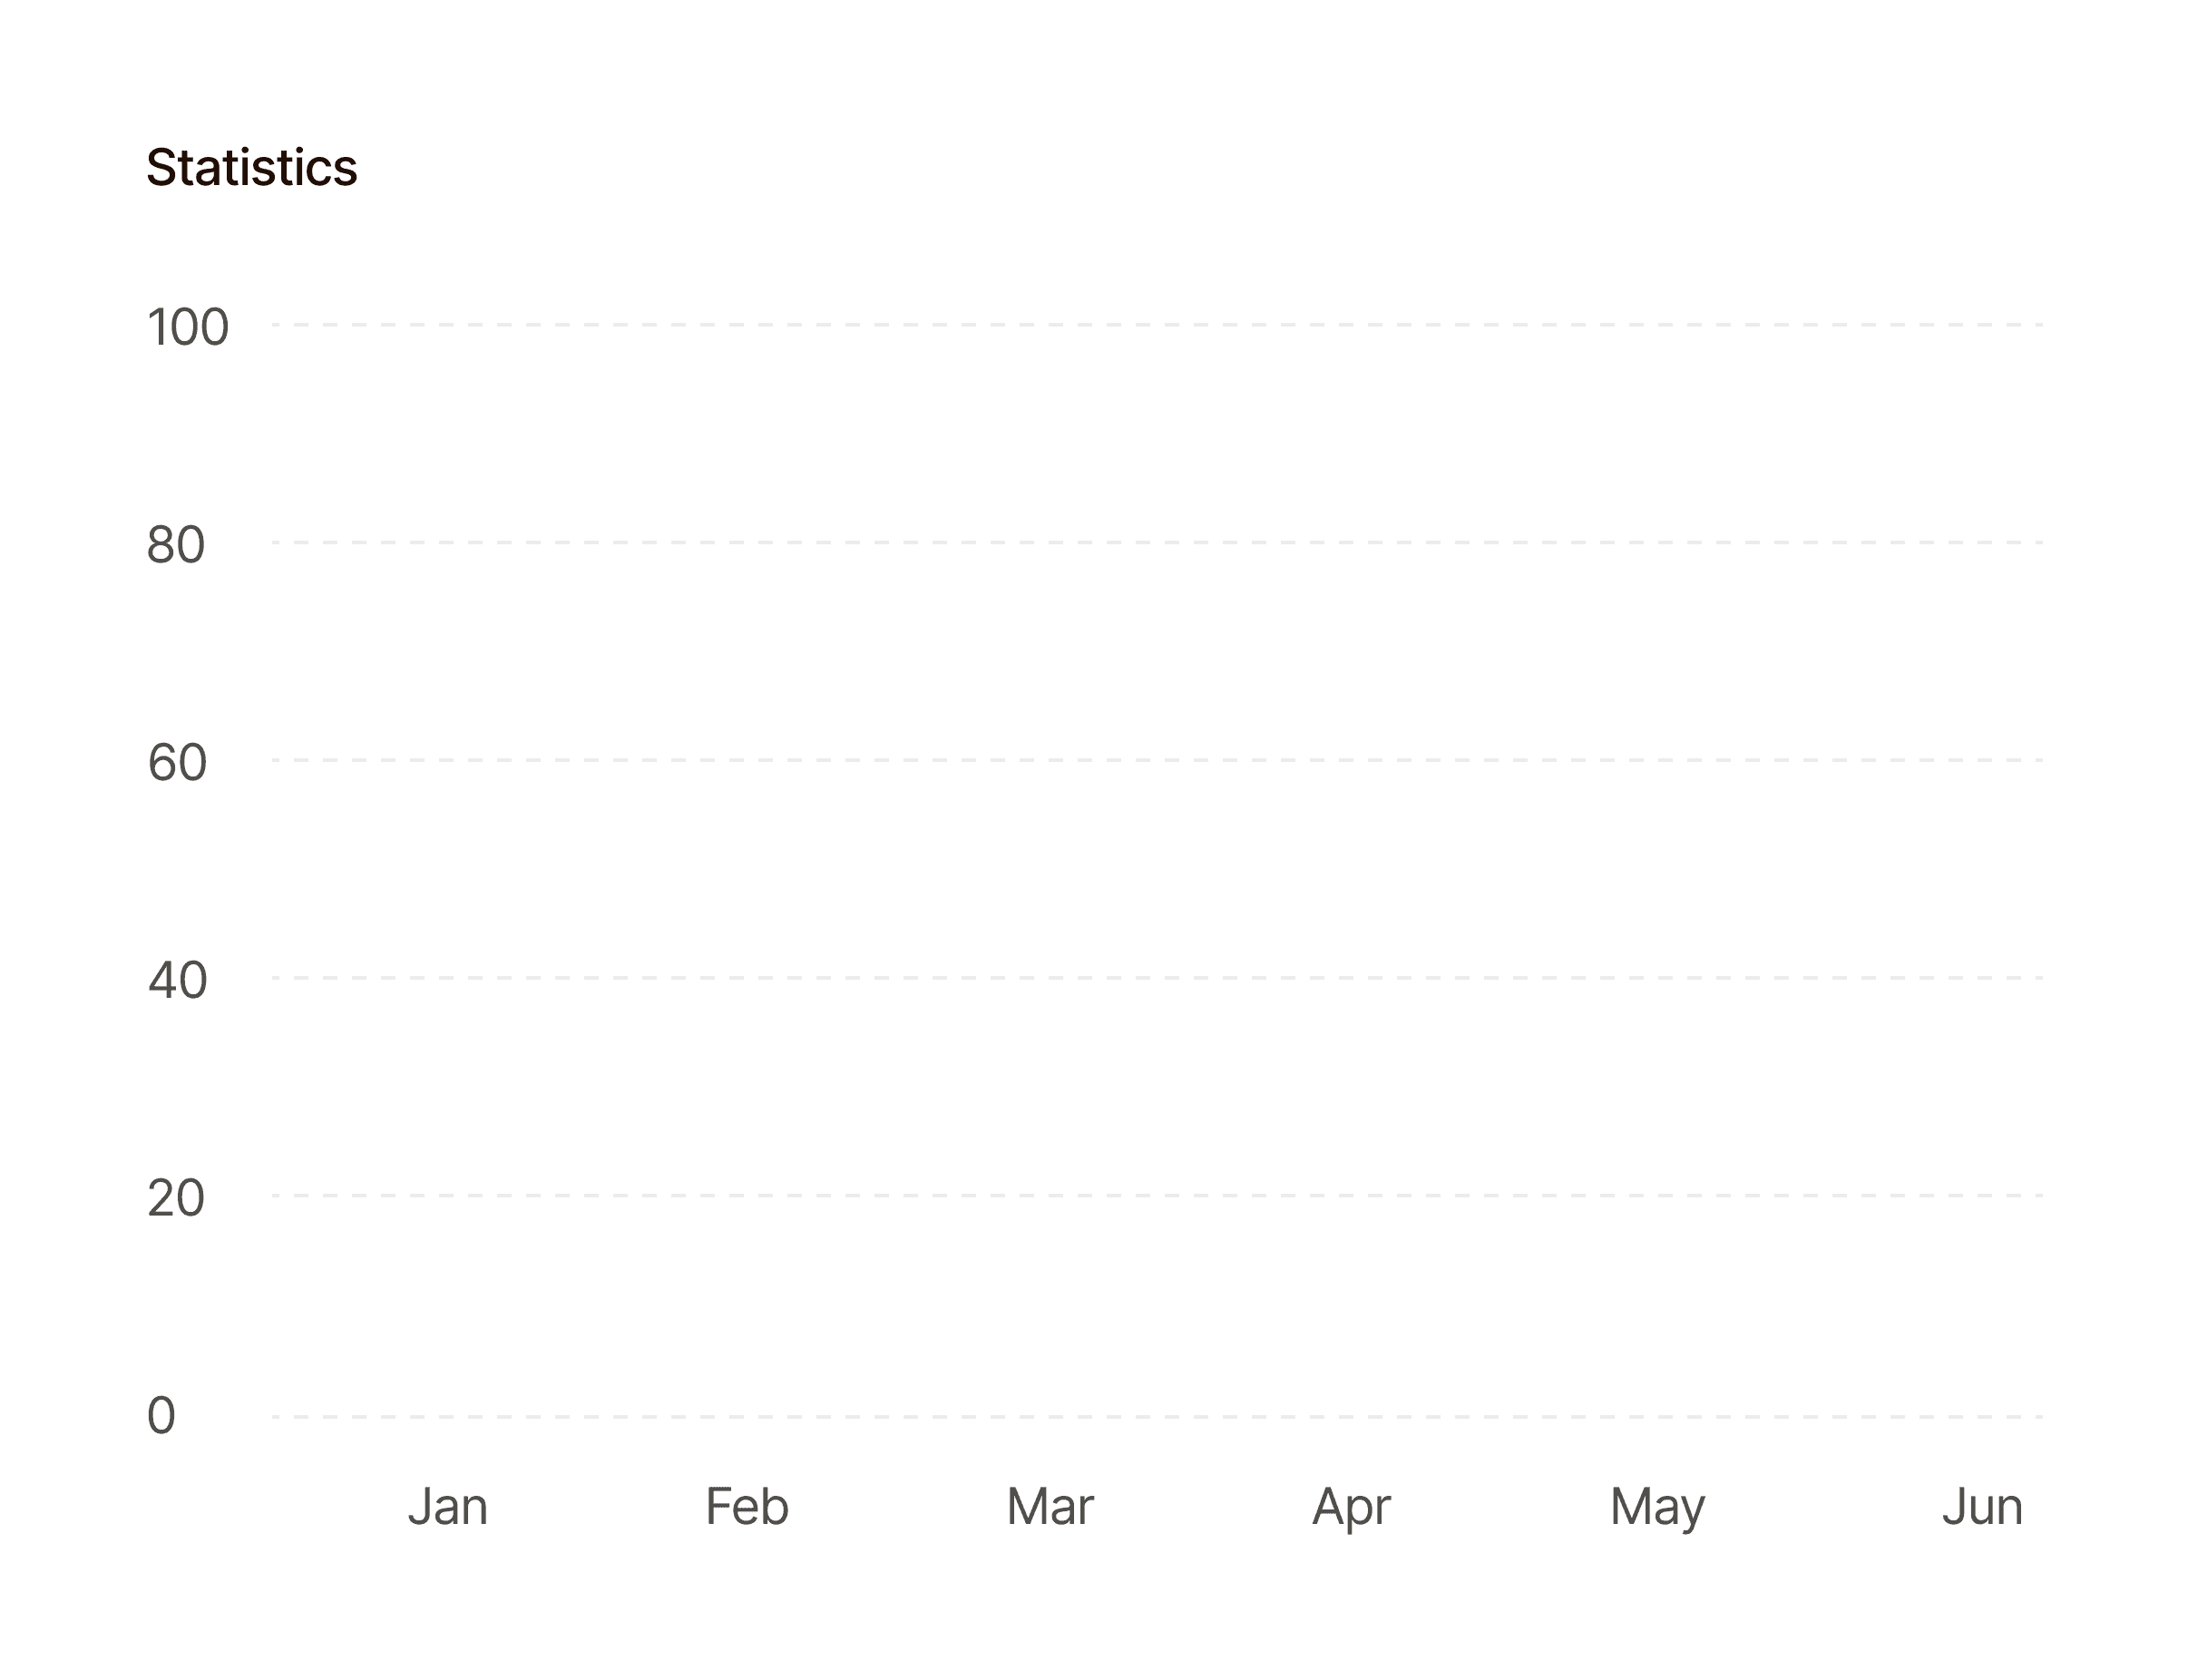The image size is (2188, 1680).
Task: Select the 20 y-axis label
Action: pyautogui.click(x=176, y=1198)
